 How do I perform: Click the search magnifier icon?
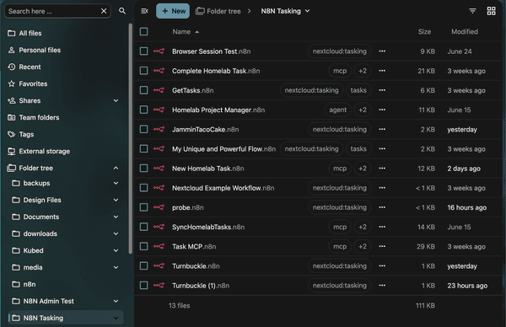122,11
